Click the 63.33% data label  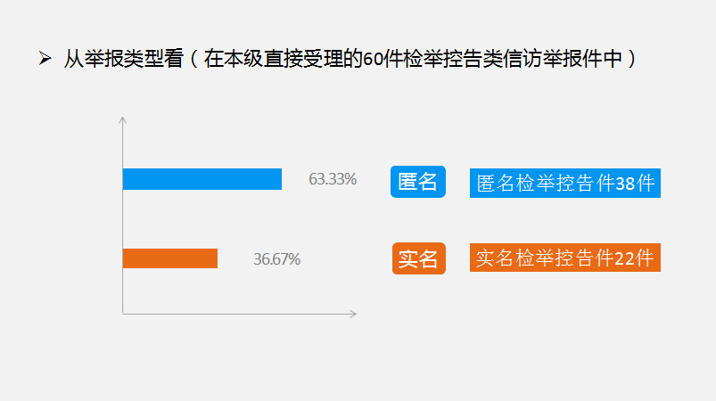(x=333, y=179)
